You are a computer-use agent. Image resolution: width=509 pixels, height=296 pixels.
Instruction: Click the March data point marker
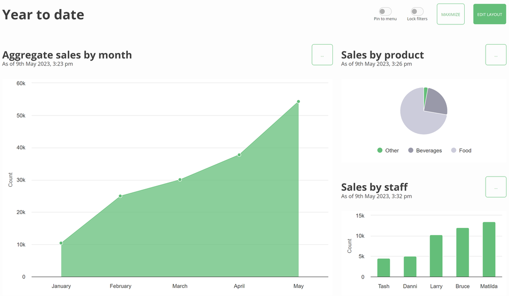(180, 180)
